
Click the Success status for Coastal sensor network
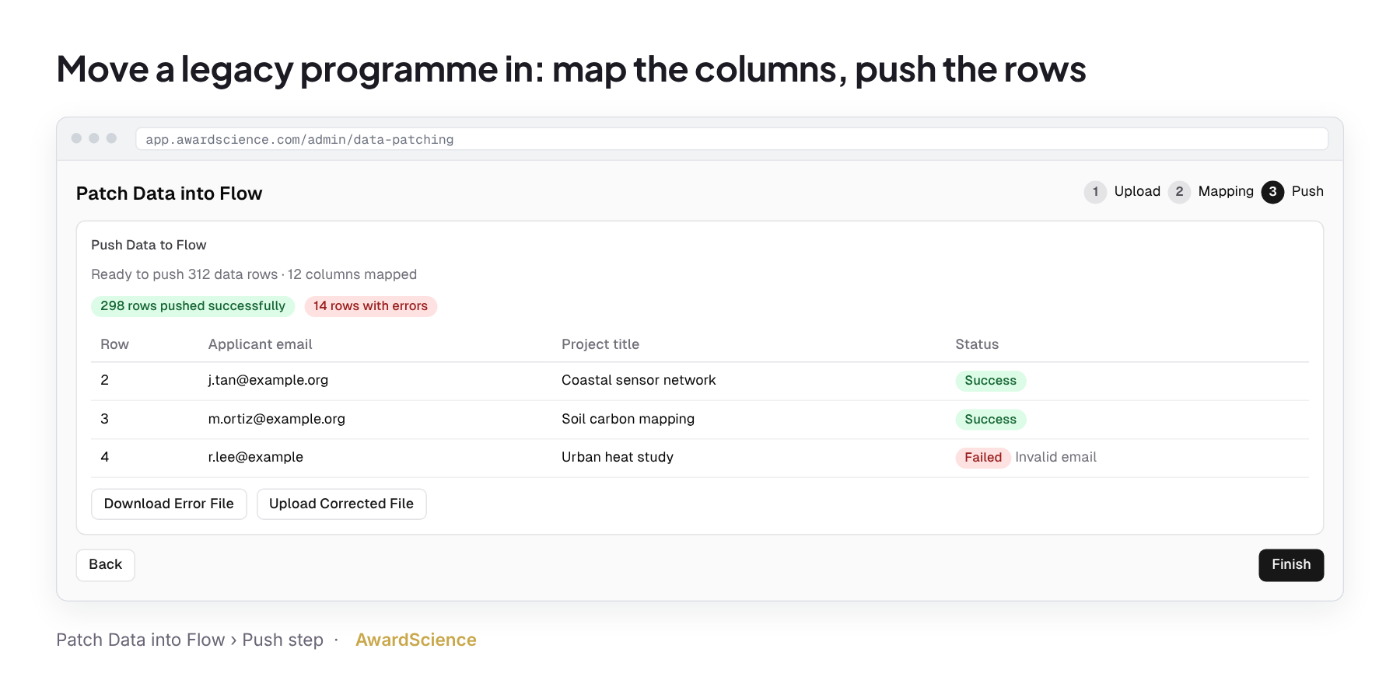pos(990,381)
